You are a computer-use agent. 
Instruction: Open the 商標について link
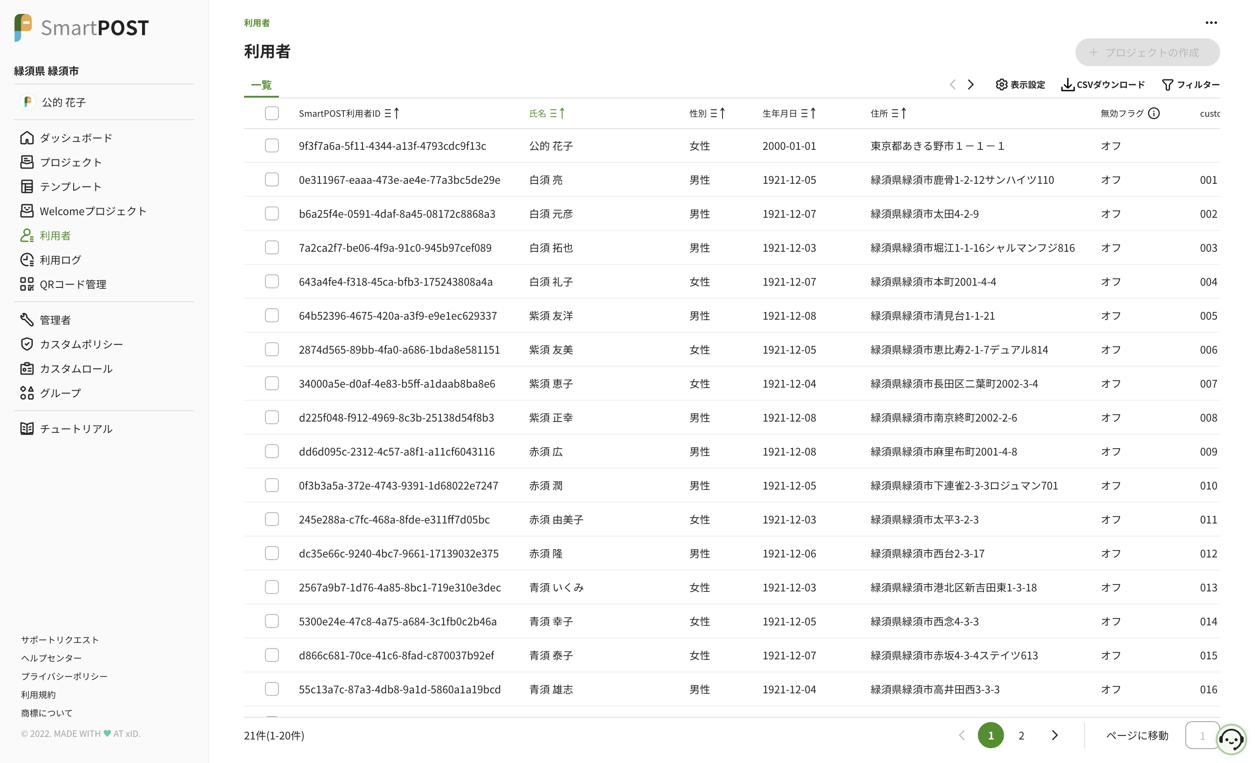tap(46, 713)
